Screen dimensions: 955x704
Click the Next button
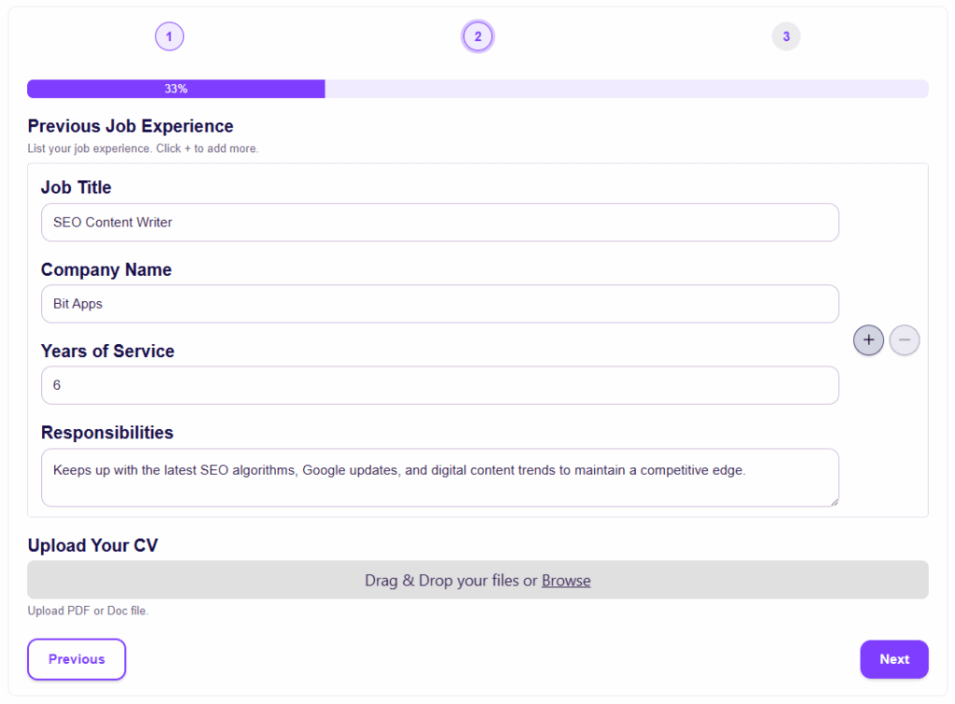(893, 659)
